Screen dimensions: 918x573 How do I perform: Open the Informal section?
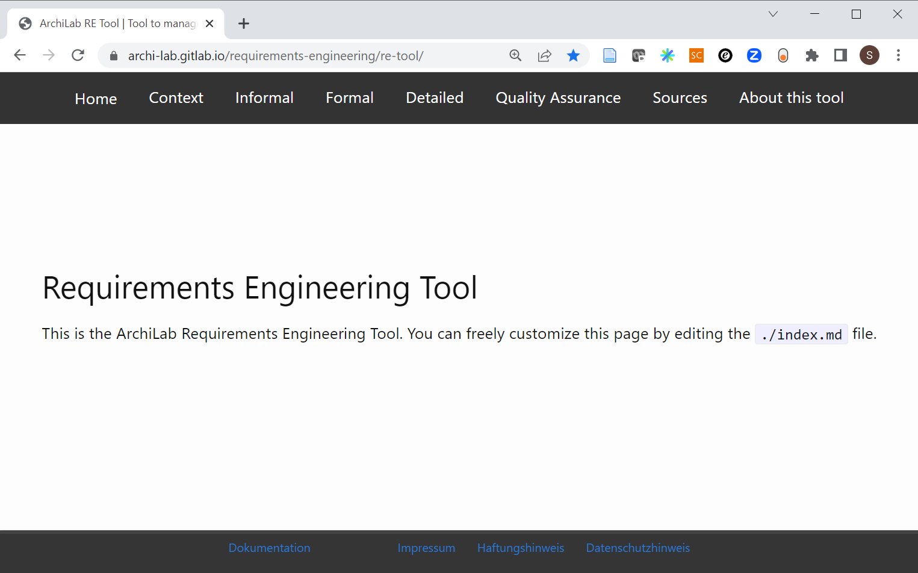(x=264, y=98)
